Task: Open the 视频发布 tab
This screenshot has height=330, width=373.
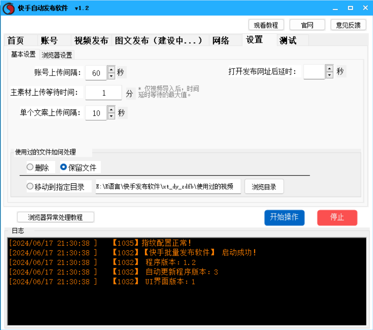Action: tap(91, 40)
